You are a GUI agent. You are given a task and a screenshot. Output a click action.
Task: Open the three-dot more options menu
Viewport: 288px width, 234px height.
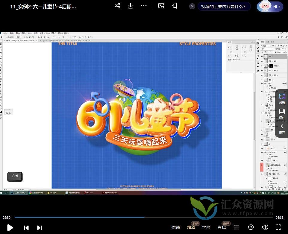point(144,6)
